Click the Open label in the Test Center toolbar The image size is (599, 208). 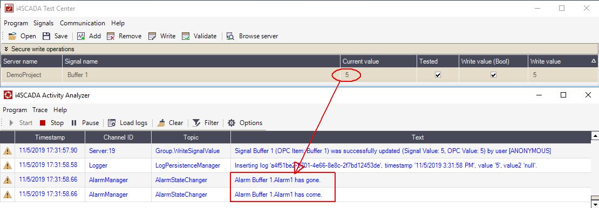pos(28,36)
